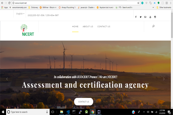Open the ABOUT US menu item
The height and width of the screenshot is (115, 173).
[88, 26]
